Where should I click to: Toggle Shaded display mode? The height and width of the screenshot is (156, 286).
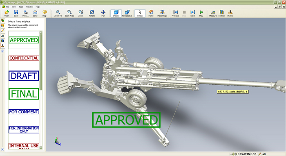coord(116,14)
